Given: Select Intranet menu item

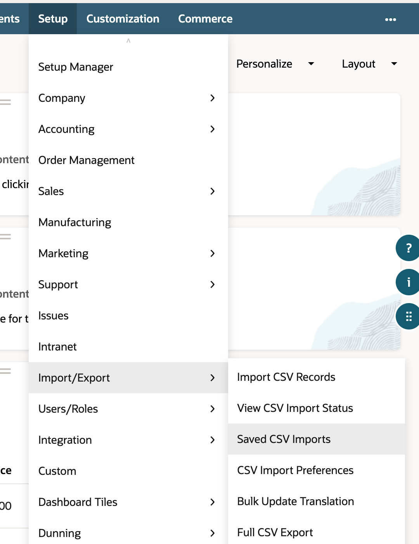Looking at the screenshot, I should pyautogui.click(x=128, y=347).
